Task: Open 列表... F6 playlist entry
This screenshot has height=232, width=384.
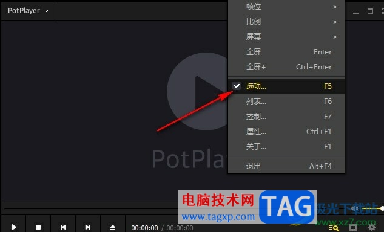Action: point(286,101)
